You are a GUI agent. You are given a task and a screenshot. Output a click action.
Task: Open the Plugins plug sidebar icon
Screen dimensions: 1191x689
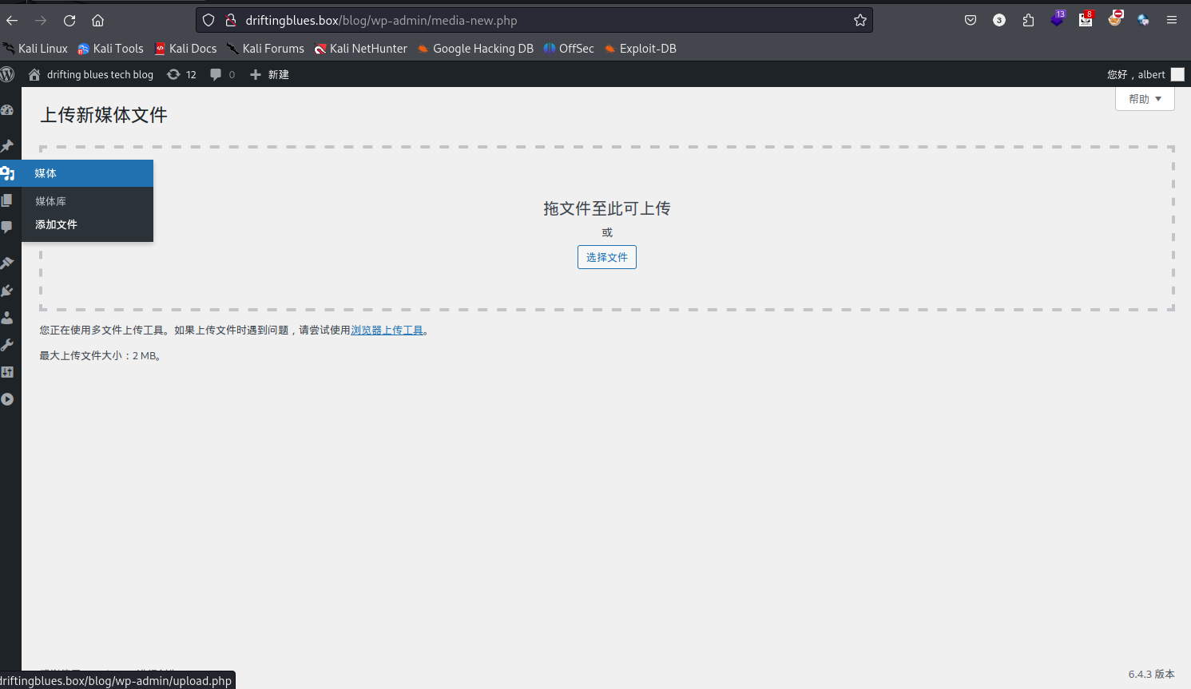(x=7, y=291)
